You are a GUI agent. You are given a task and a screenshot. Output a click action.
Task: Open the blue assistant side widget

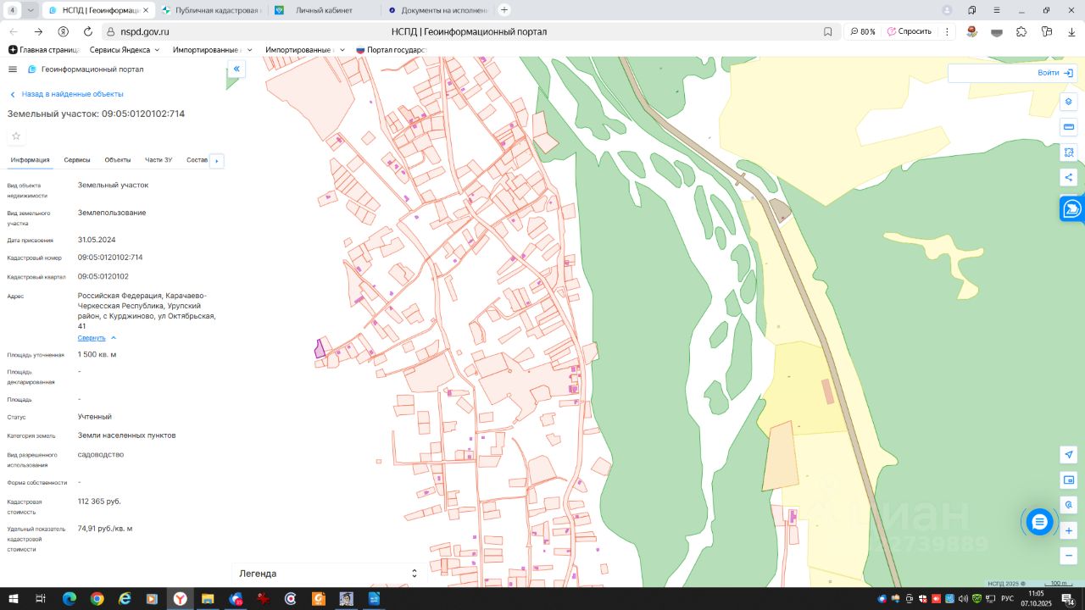pyautogui.click(x=1072, y=208)
